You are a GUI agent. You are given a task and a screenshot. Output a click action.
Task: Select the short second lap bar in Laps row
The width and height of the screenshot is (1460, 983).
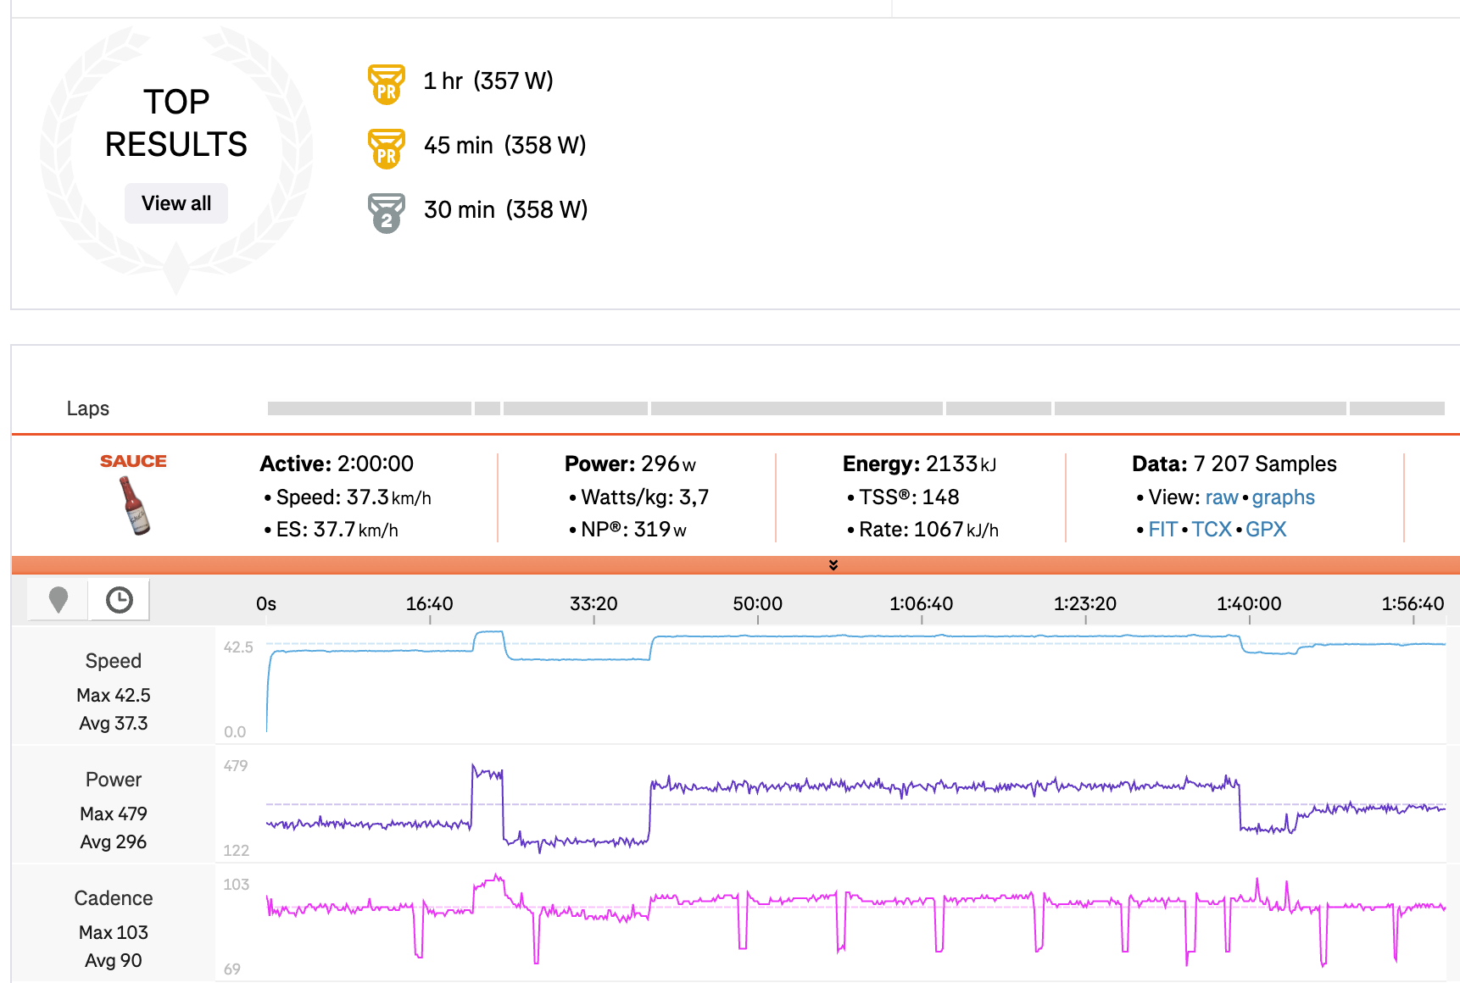pyautogui.click(x=488, y=408)
